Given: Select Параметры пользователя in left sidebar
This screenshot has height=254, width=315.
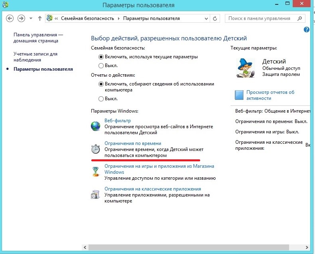Looking at the screenshot, I should tap(43, 69).
